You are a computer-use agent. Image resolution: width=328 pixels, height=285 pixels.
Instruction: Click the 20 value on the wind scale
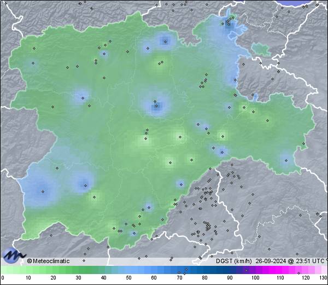pyautogui.click(x=54, y=278)
